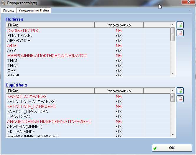
Task: Select the ΕΙΣΠΡΑΧΘΗΚΕ field row
Action: coord(88,131)
